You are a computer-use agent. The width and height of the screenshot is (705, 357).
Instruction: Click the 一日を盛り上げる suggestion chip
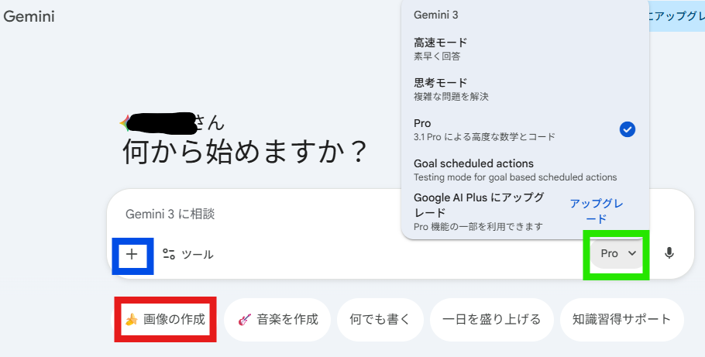(x=491, y=319)
